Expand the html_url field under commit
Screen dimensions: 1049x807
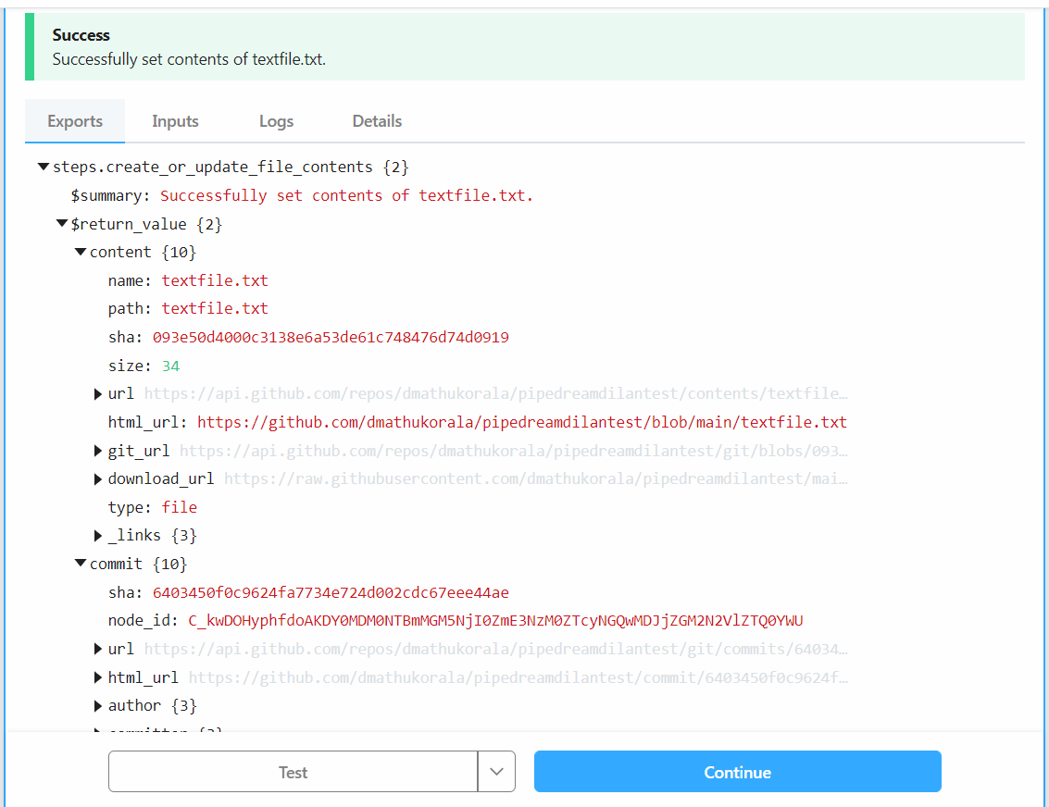pyautogui.click(x=98, y=677)
